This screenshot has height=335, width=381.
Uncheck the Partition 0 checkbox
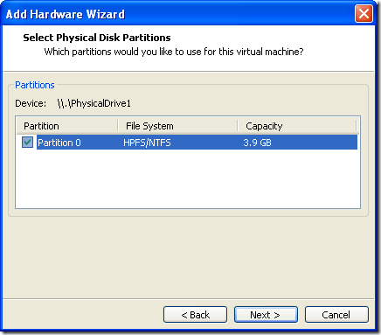pyautogui.click(x=27, y=143)
